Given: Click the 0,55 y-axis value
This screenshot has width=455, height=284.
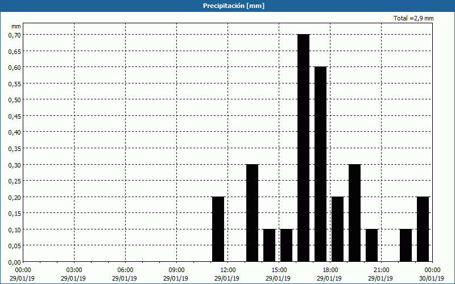Looking at the screenshot, I should tap(15, 83).
